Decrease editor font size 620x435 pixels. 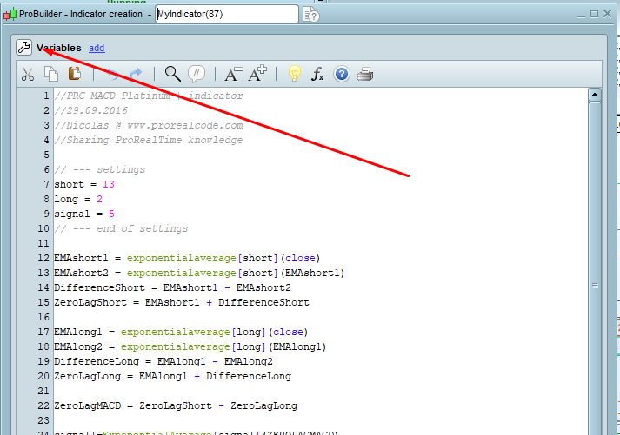tap(234, 74)
